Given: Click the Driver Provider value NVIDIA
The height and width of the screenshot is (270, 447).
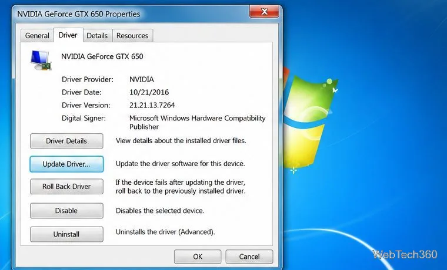Looking at the screenshot, I should tap(142, 79).
